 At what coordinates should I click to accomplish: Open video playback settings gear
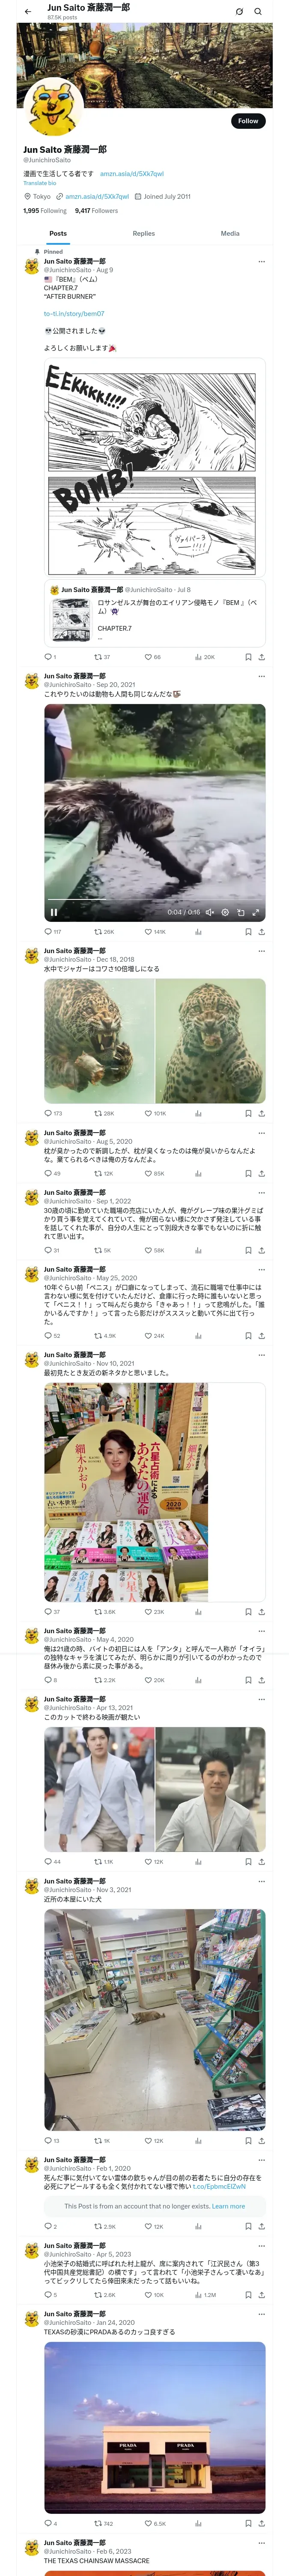pos(225,912)
